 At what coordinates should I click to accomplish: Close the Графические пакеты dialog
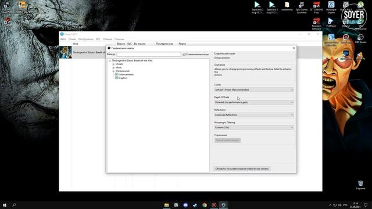click(294, 48)
